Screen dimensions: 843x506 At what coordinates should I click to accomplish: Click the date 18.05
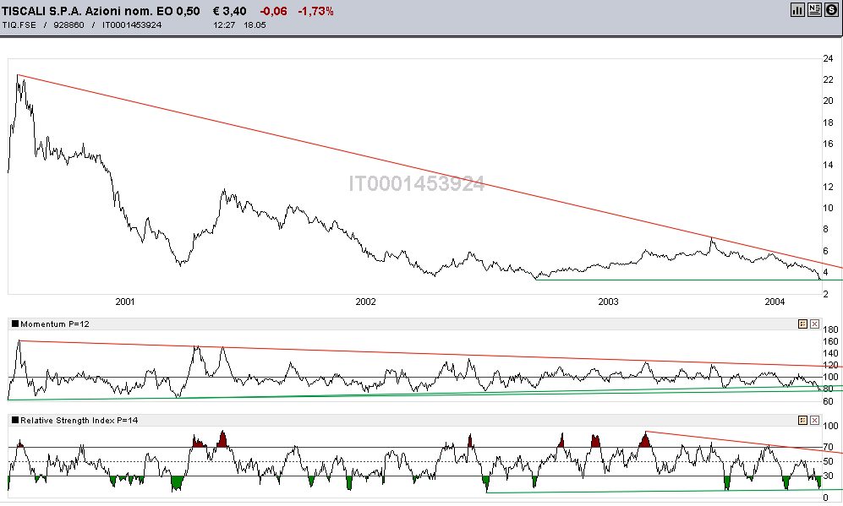(x=255, y=24)
